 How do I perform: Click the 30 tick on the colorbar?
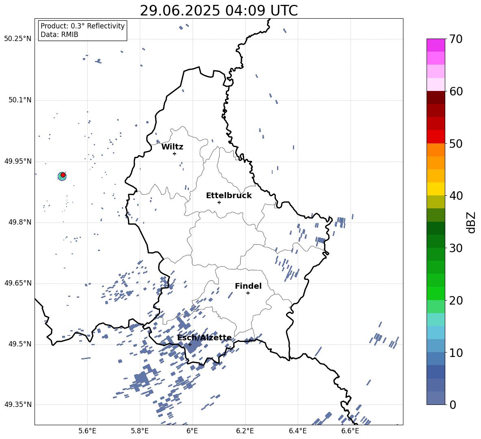[x=456, y=248]
